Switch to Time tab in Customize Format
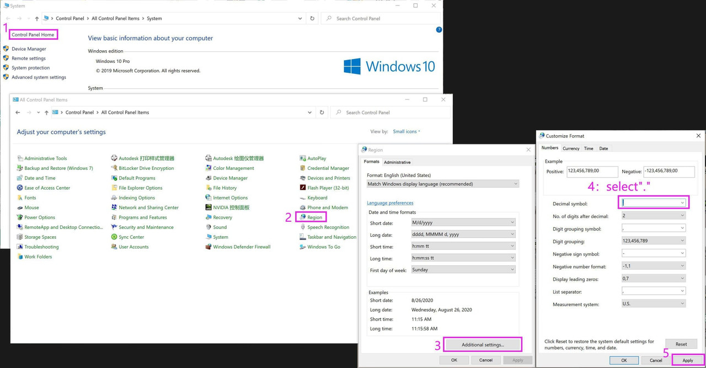 coord(589,148)
